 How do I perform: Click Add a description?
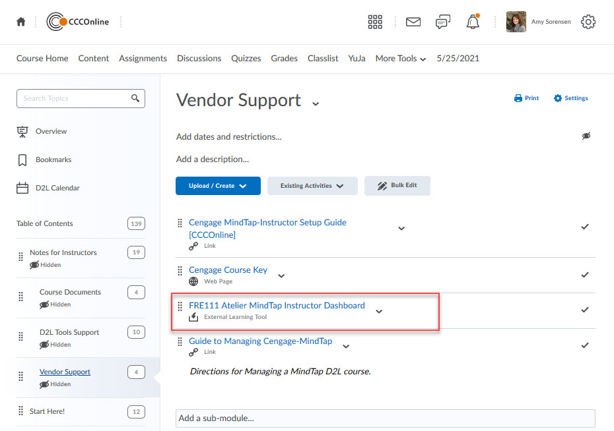(212, 159)
